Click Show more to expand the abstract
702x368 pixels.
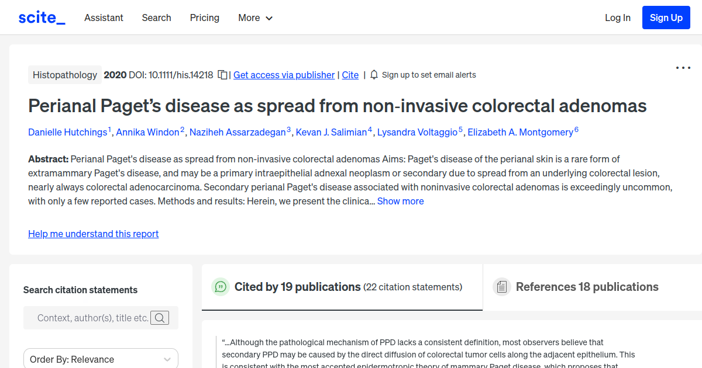pos(400,201)
